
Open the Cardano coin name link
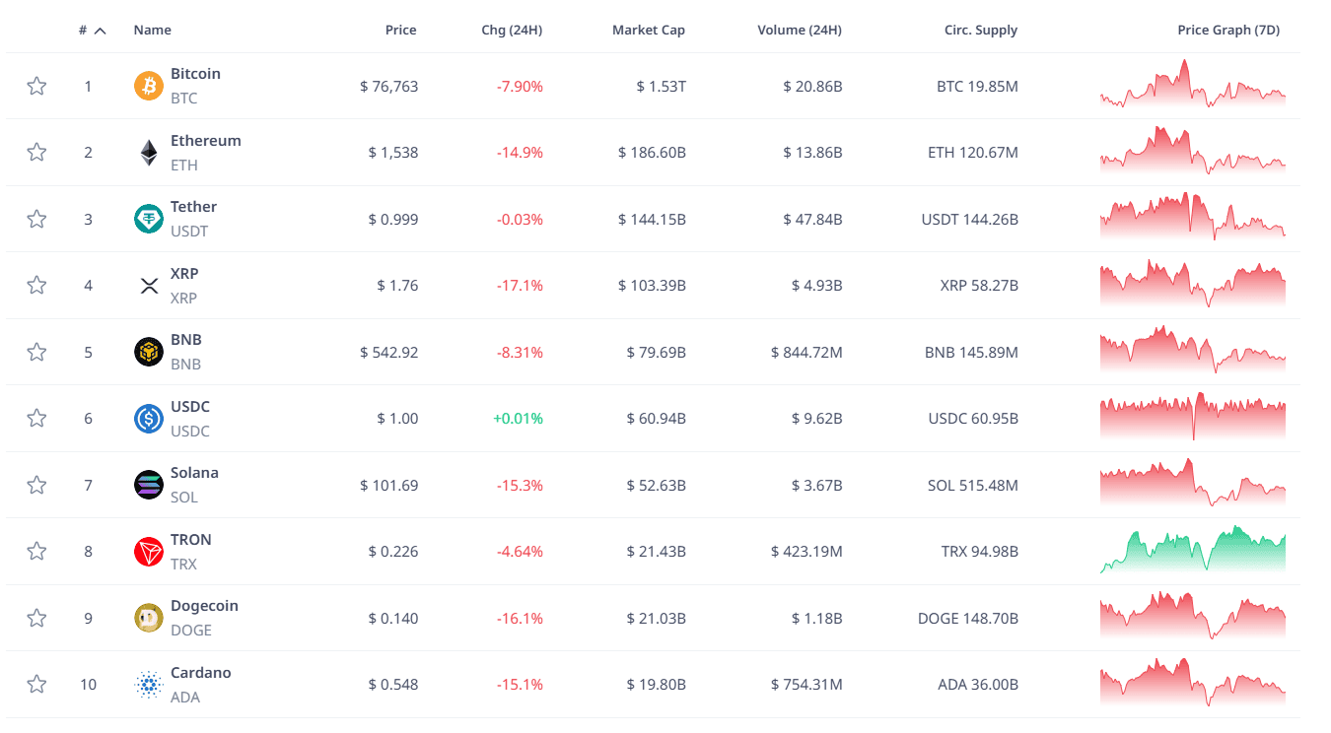[x=200, y=673]
